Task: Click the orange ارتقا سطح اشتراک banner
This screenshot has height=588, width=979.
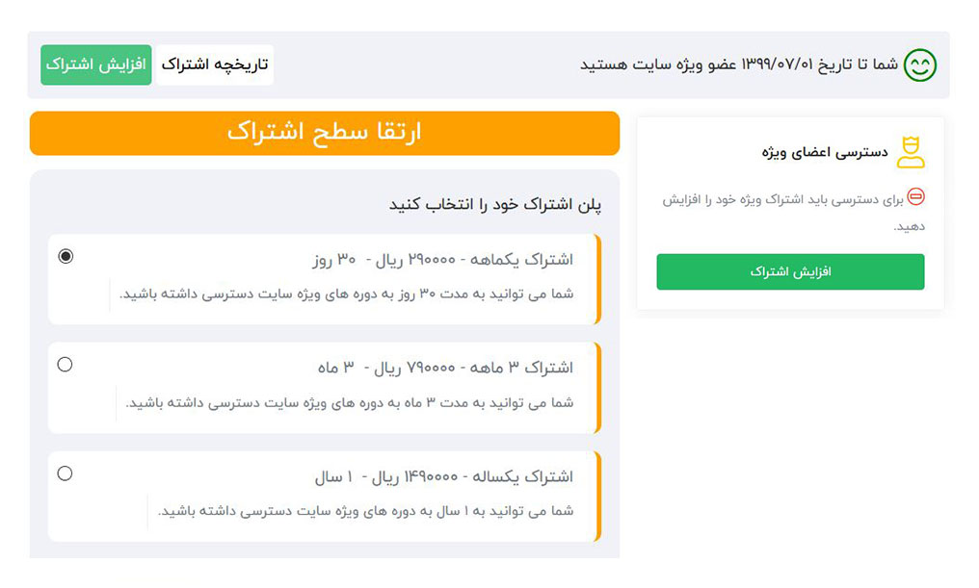Action: point(325,133)
